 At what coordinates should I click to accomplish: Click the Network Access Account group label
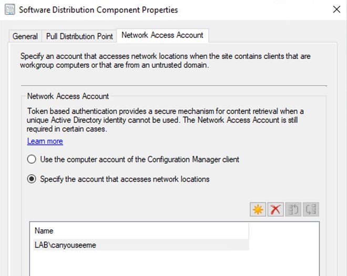(68, 96)
